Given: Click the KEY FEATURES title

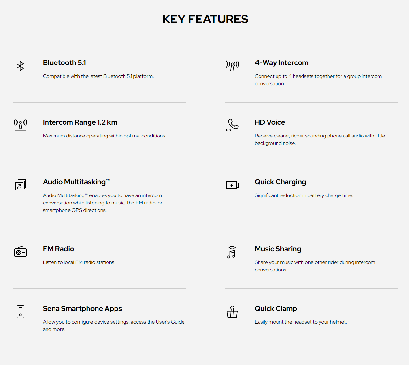Looking at the screenshot, I should [205, 19].
